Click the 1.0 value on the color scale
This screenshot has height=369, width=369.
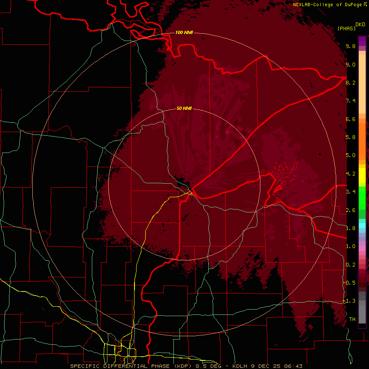click(x=351, y=246)
